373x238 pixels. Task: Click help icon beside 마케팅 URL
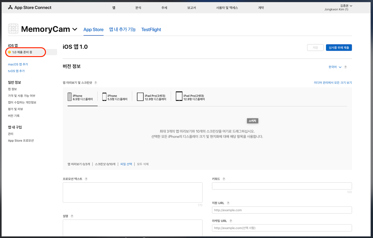click(x=231, y=221)
